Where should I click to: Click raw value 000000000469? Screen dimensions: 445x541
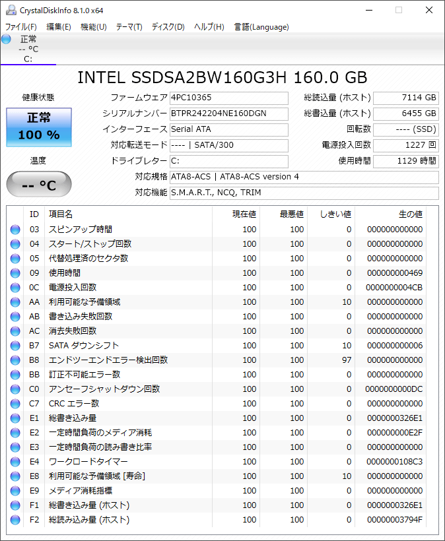click(x=395, y=273)
